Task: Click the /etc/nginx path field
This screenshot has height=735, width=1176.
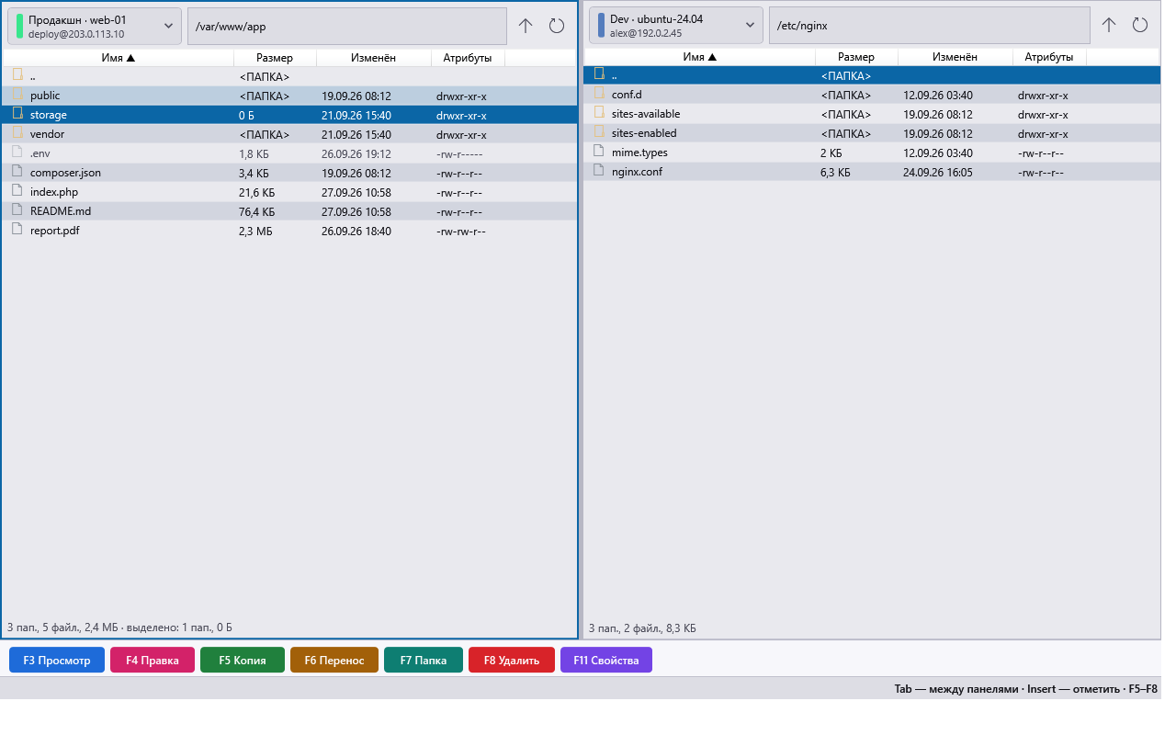Action: pyautogui.click(x=930, y=26)
